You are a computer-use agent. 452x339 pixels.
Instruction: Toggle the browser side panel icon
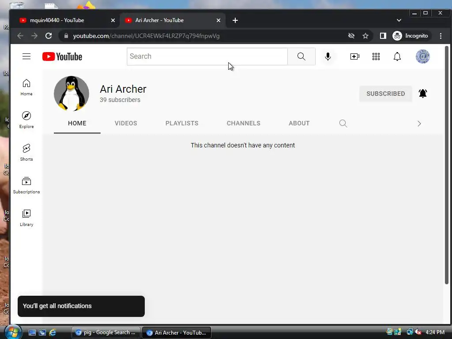coord(383,36)
